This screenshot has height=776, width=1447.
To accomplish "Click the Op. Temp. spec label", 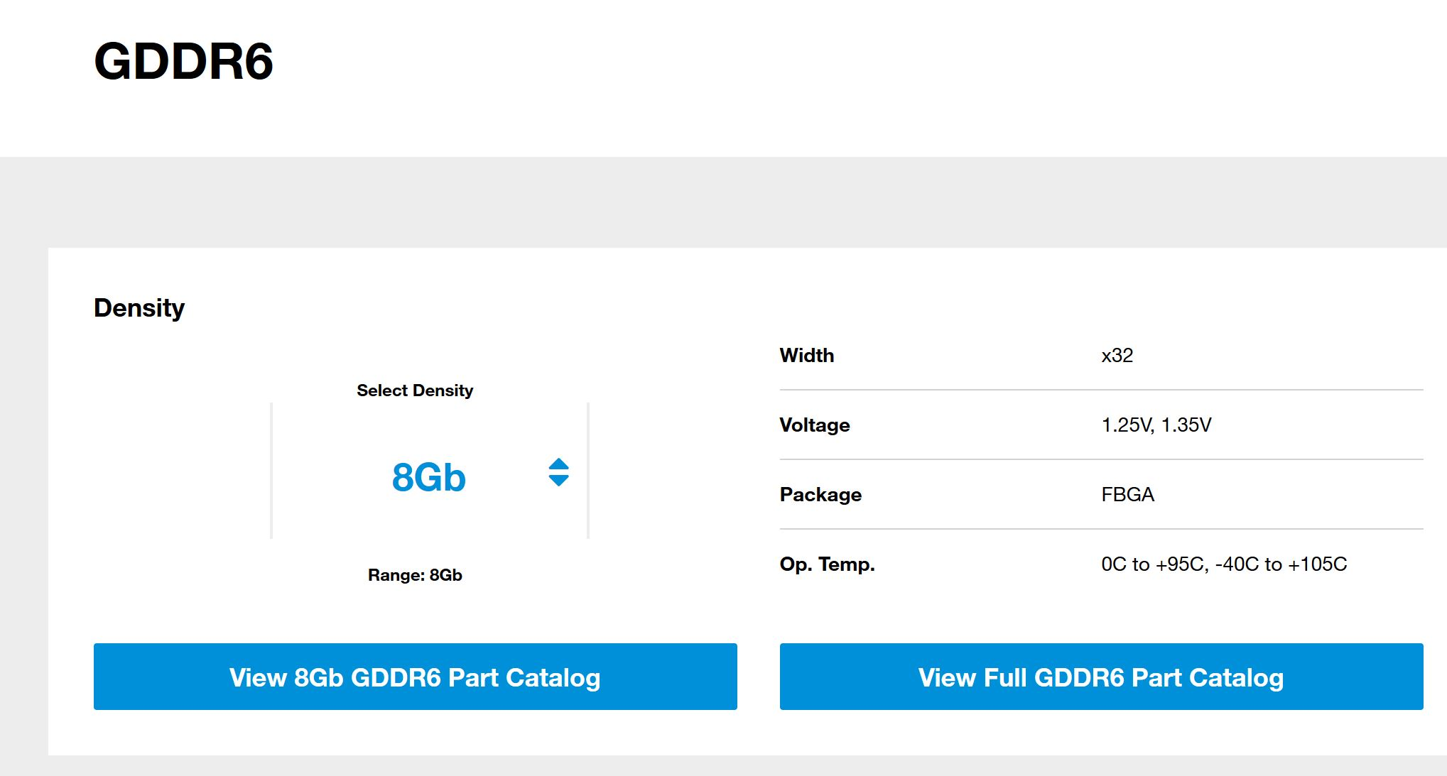I will point(827,564).
